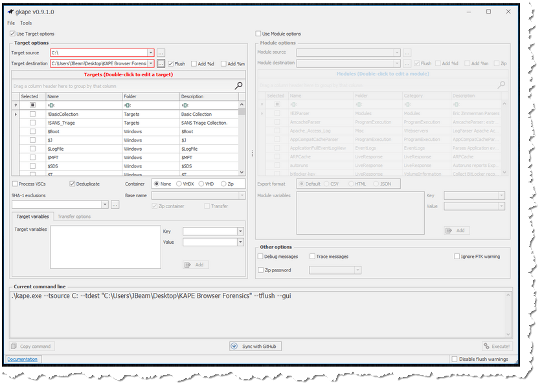Enable the Use Module options checkbox
Viewport: 542px width, 386px height.
pos(258,34)
